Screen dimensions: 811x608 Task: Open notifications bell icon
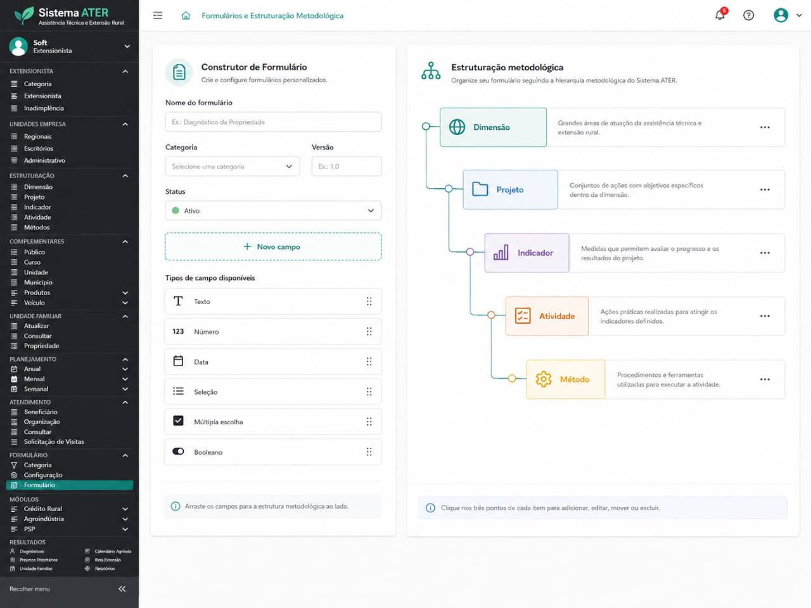tap(720, 15)
